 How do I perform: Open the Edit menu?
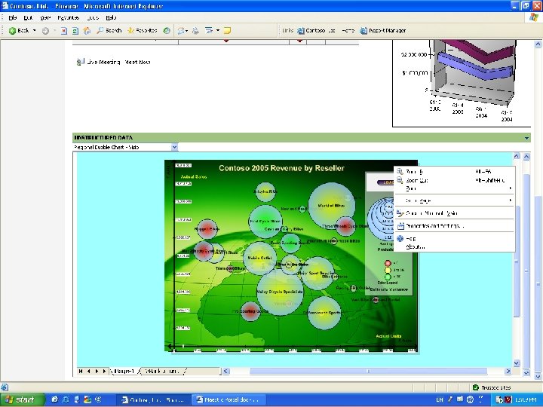tap(28, 17)
